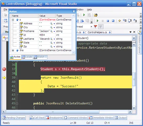
Task: Open the Immediate Window panel
Action: 101,118
